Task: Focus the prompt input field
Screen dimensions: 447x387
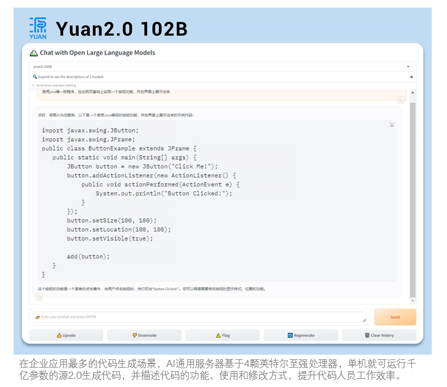Action: tap(199, 317)
